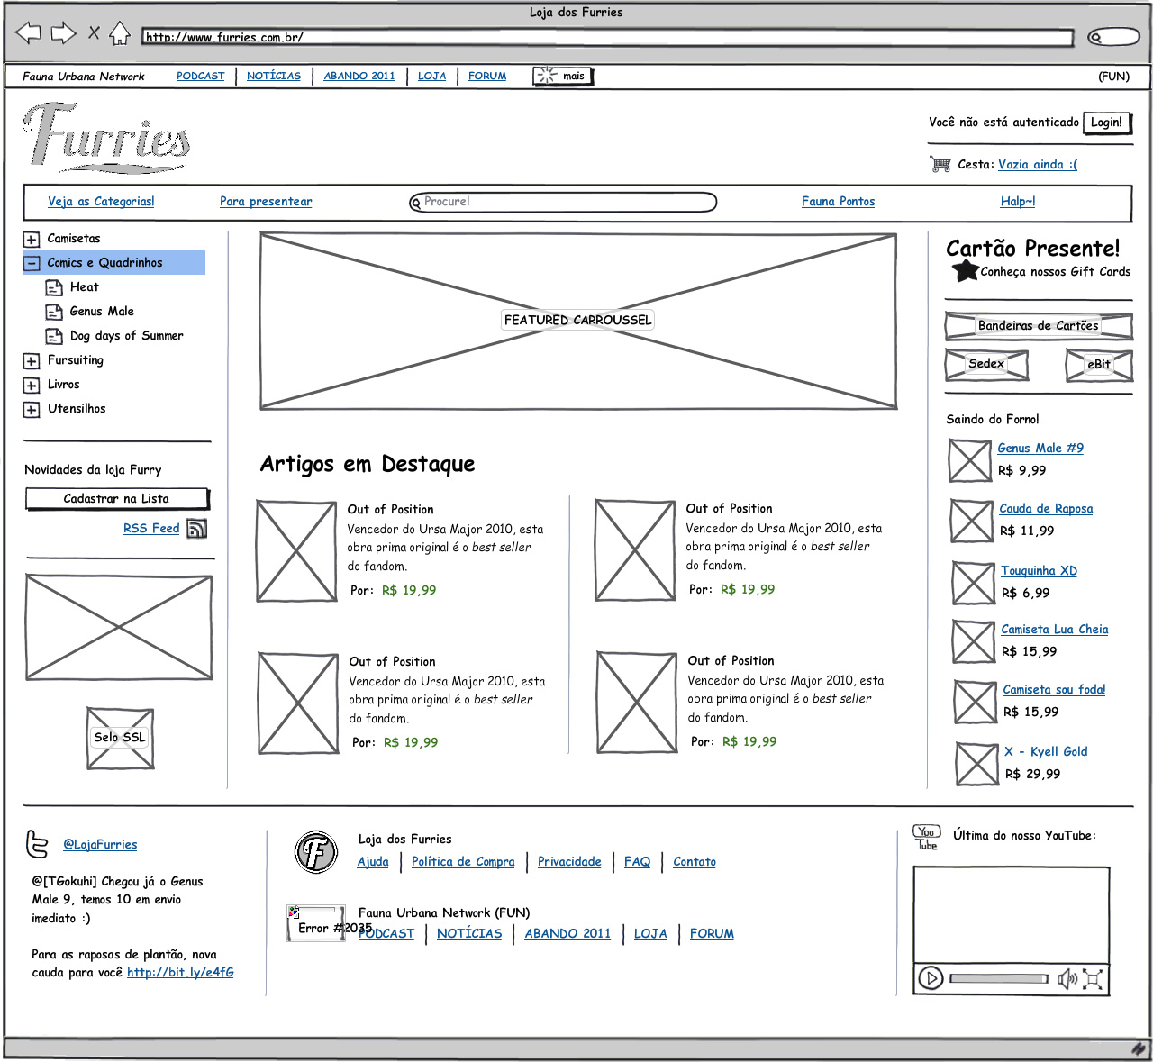Select Genus Male comic item

[101, 312]
